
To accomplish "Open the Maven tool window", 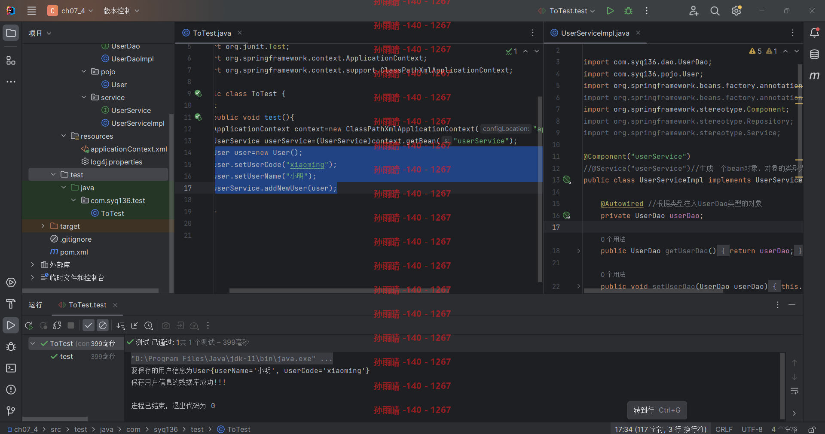I will coord(814,76).
